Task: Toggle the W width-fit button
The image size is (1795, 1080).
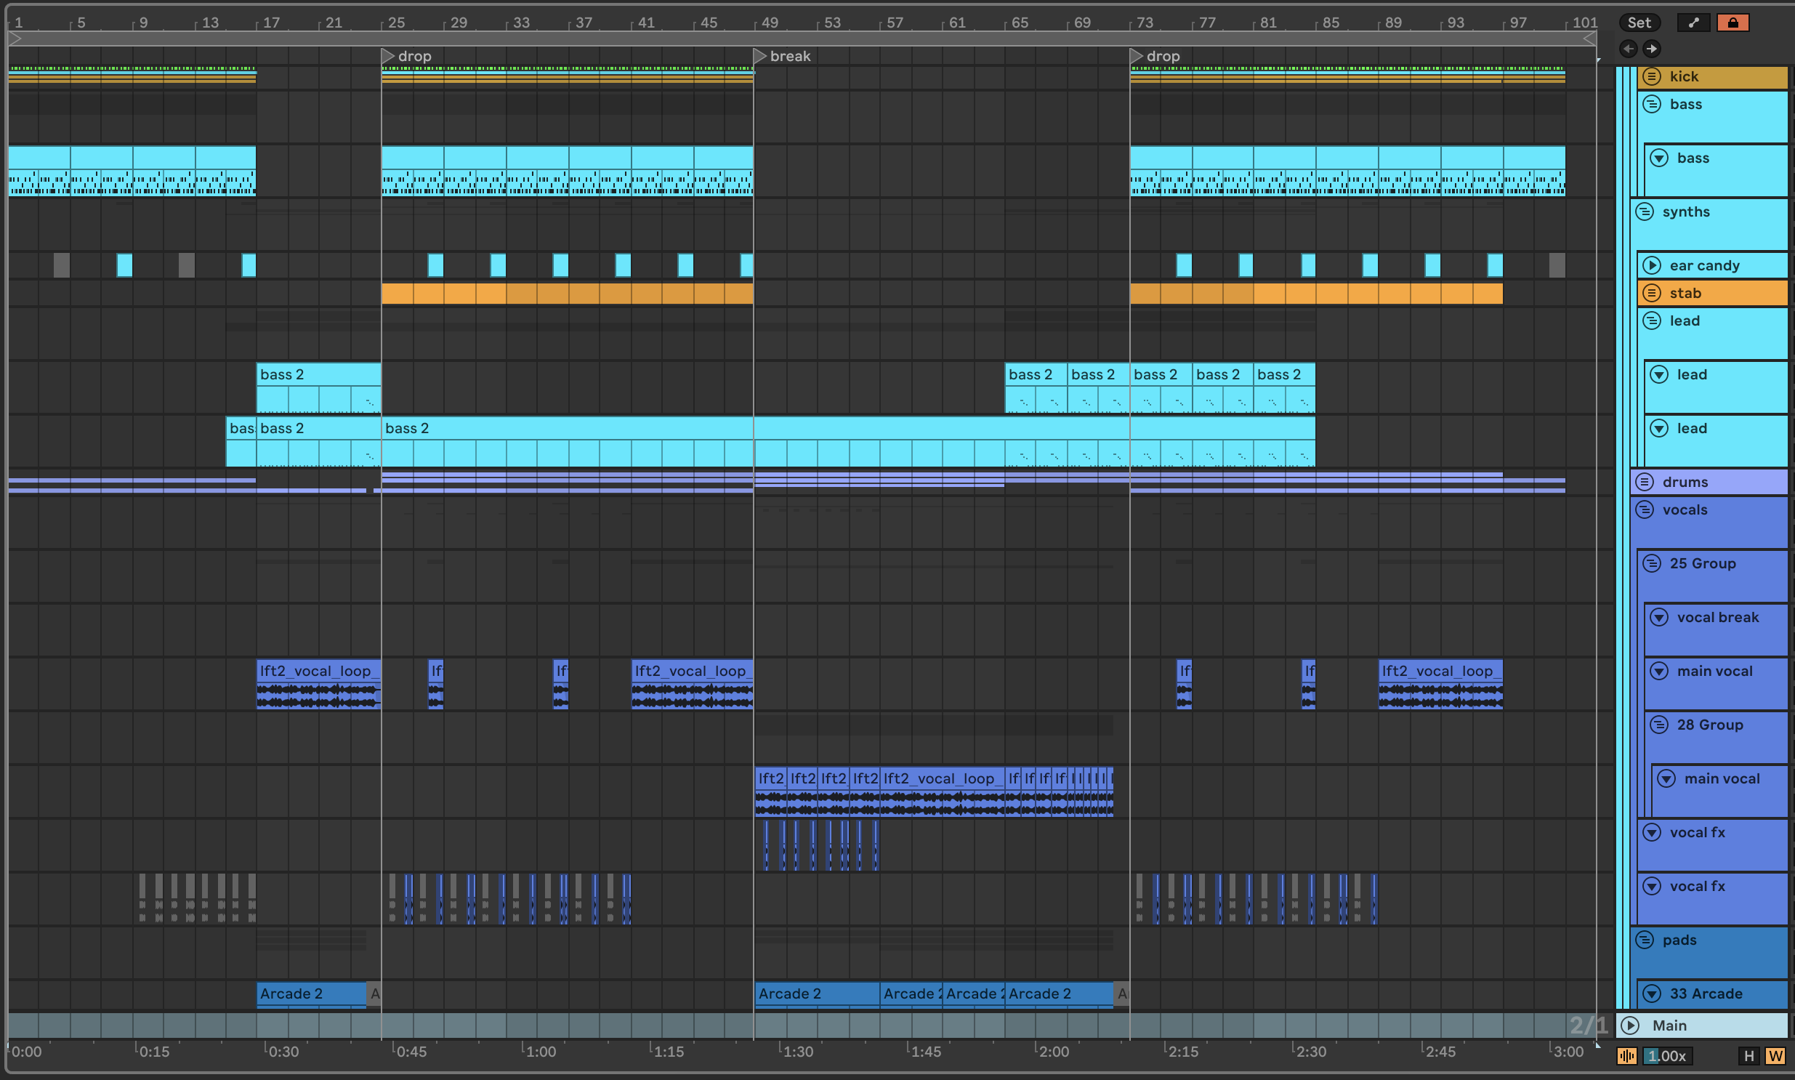Action: (x=1775, y=1056)
